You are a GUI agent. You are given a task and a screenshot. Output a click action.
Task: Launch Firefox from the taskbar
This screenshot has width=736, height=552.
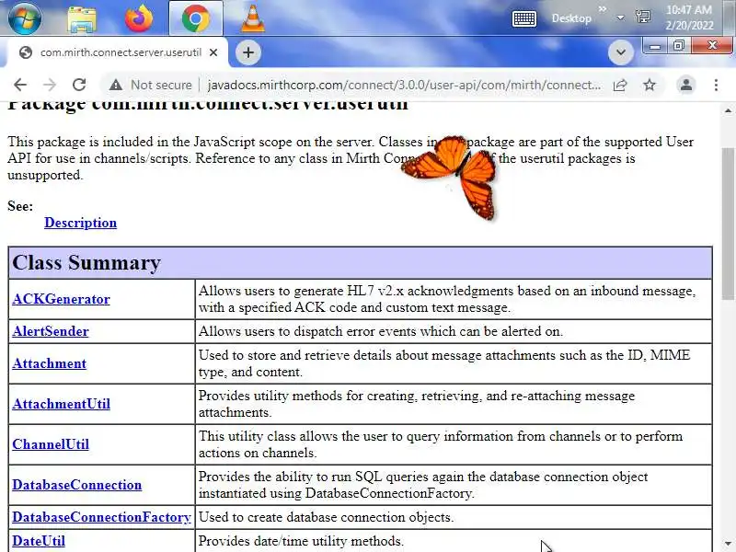[x=139, y=18]
